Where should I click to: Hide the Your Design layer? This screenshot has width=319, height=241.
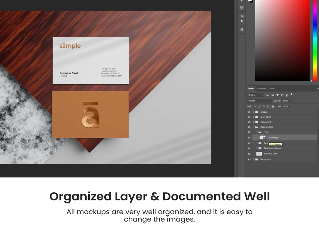tap(249, 138)
